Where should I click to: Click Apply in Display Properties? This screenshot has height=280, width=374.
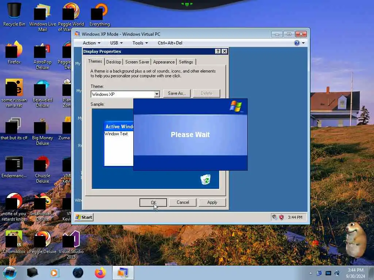[x=212, y=202]
